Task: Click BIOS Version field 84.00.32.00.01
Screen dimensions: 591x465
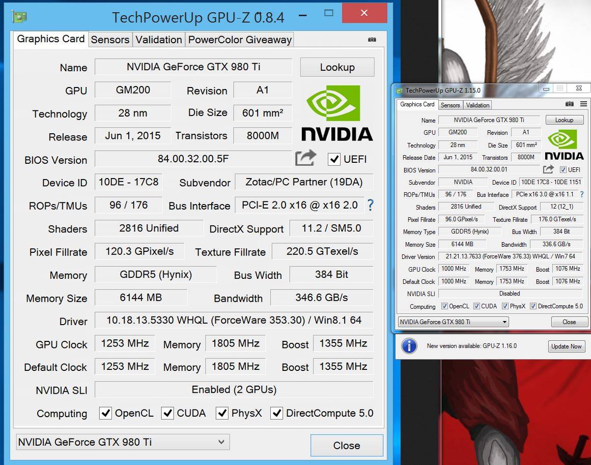Action: coord(489,169)
